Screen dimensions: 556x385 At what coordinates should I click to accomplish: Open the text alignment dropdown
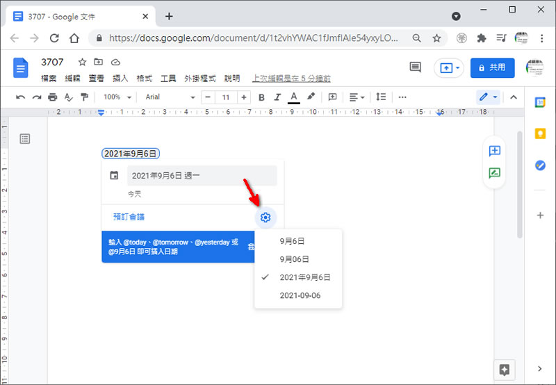357,97
